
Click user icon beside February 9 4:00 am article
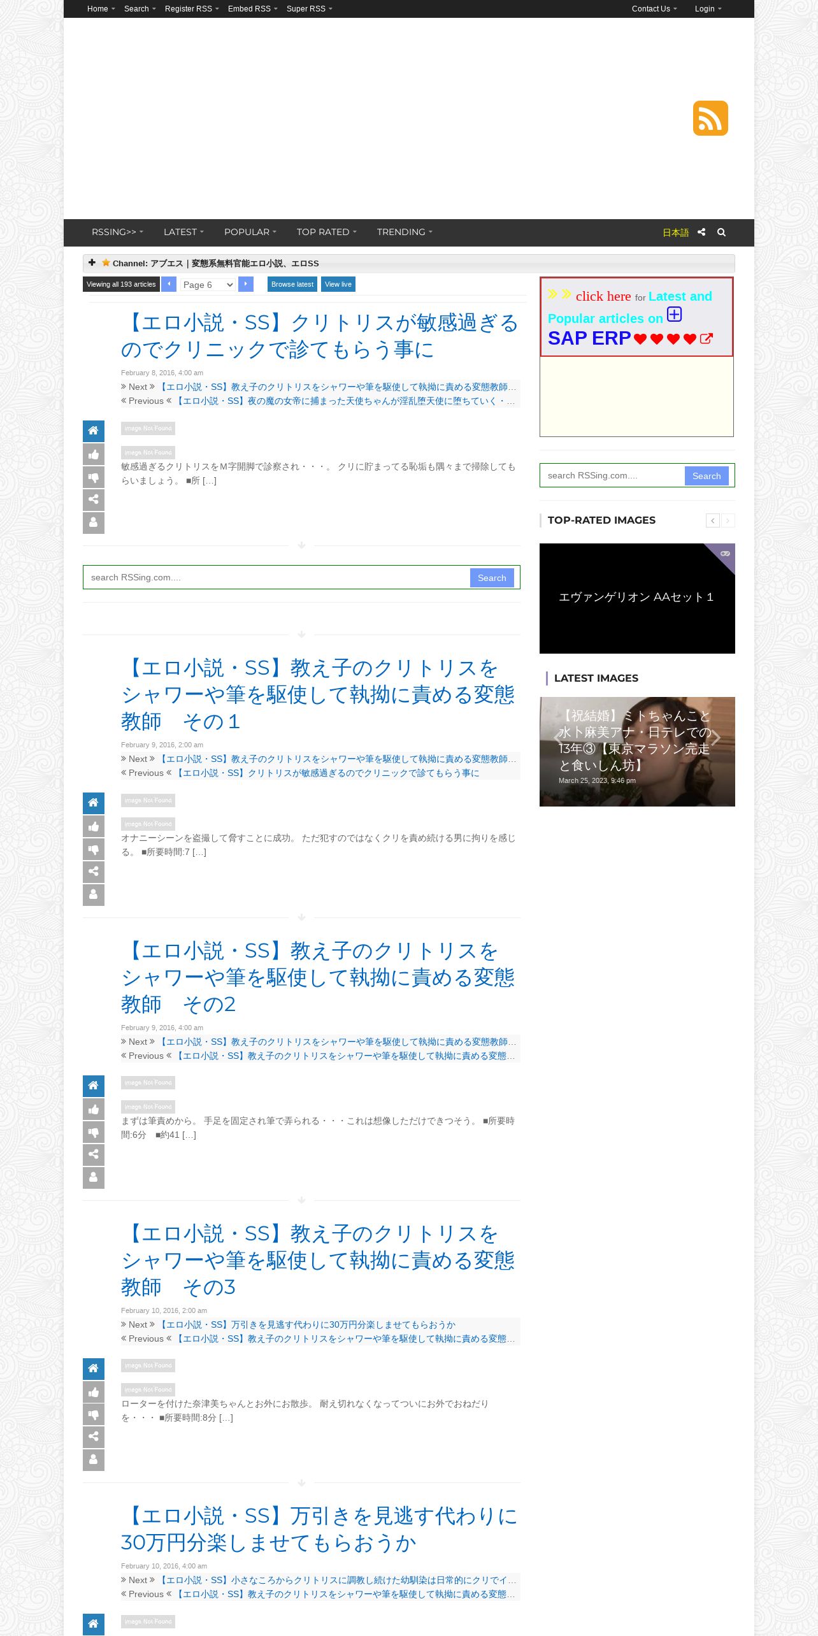(94, 1177)
